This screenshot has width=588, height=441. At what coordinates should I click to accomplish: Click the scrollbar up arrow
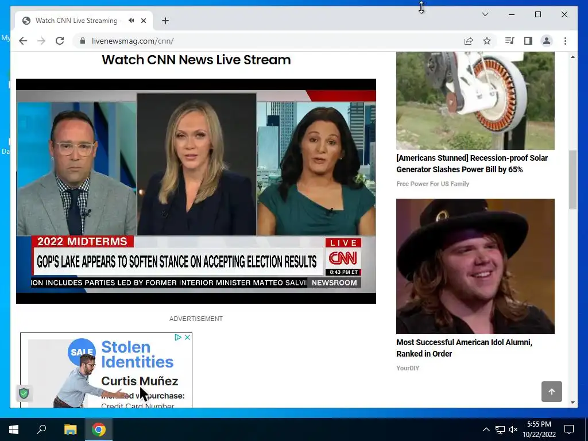(572, 57)
